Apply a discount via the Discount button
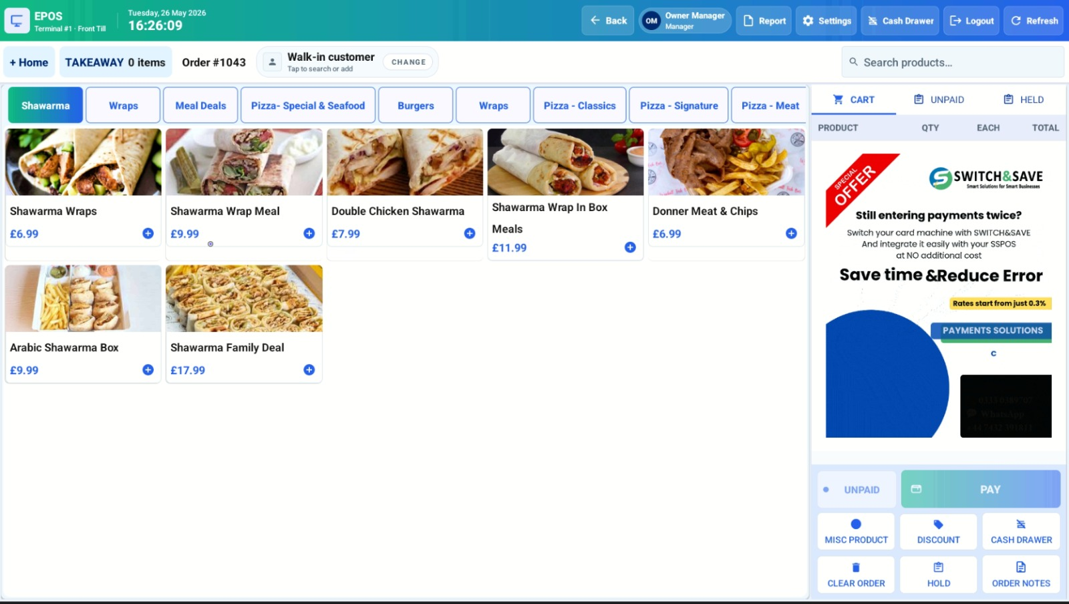 [x=938, y=531]
